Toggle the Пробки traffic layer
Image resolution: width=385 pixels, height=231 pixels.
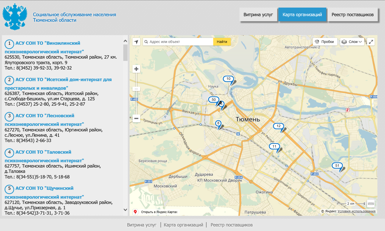coord(325,42)
